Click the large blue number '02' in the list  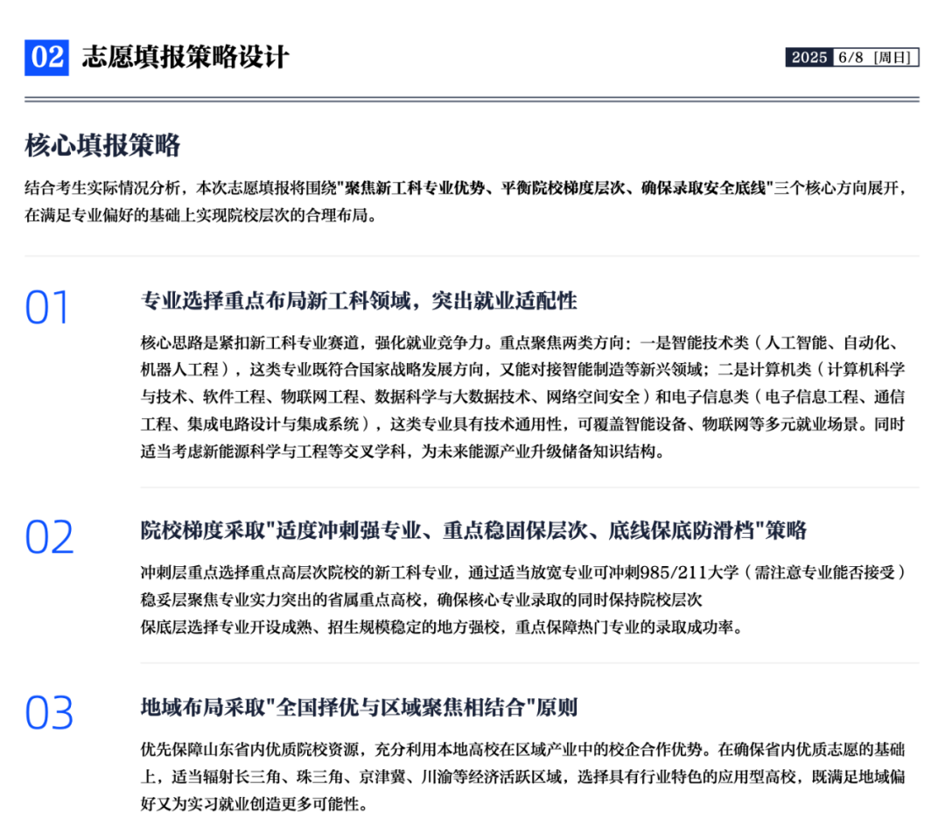pyautogui.click(x=49, y=537)
